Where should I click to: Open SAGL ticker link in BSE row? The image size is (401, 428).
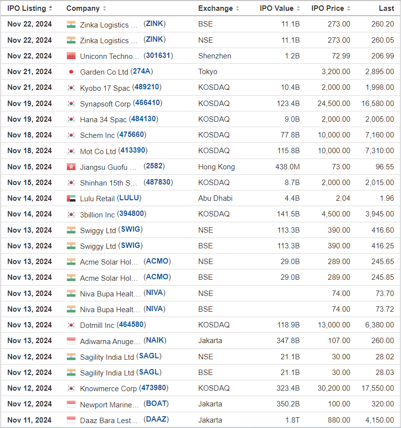(x=149, y=372)
